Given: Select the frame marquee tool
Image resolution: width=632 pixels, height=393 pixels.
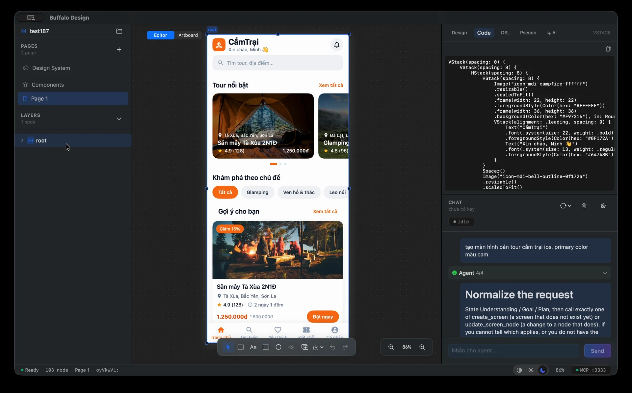Looking at the screenshot, I should pyautogui.click(x=241, y=347).
